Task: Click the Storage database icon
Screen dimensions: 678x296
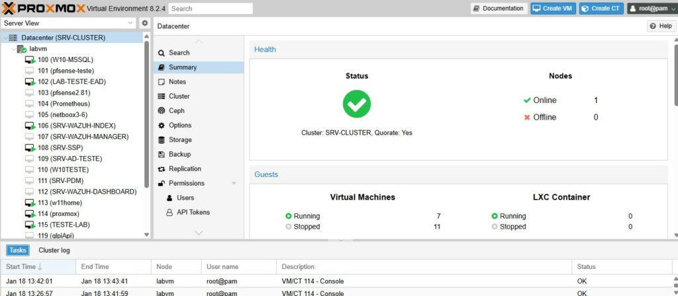Action: pos(162,140)
